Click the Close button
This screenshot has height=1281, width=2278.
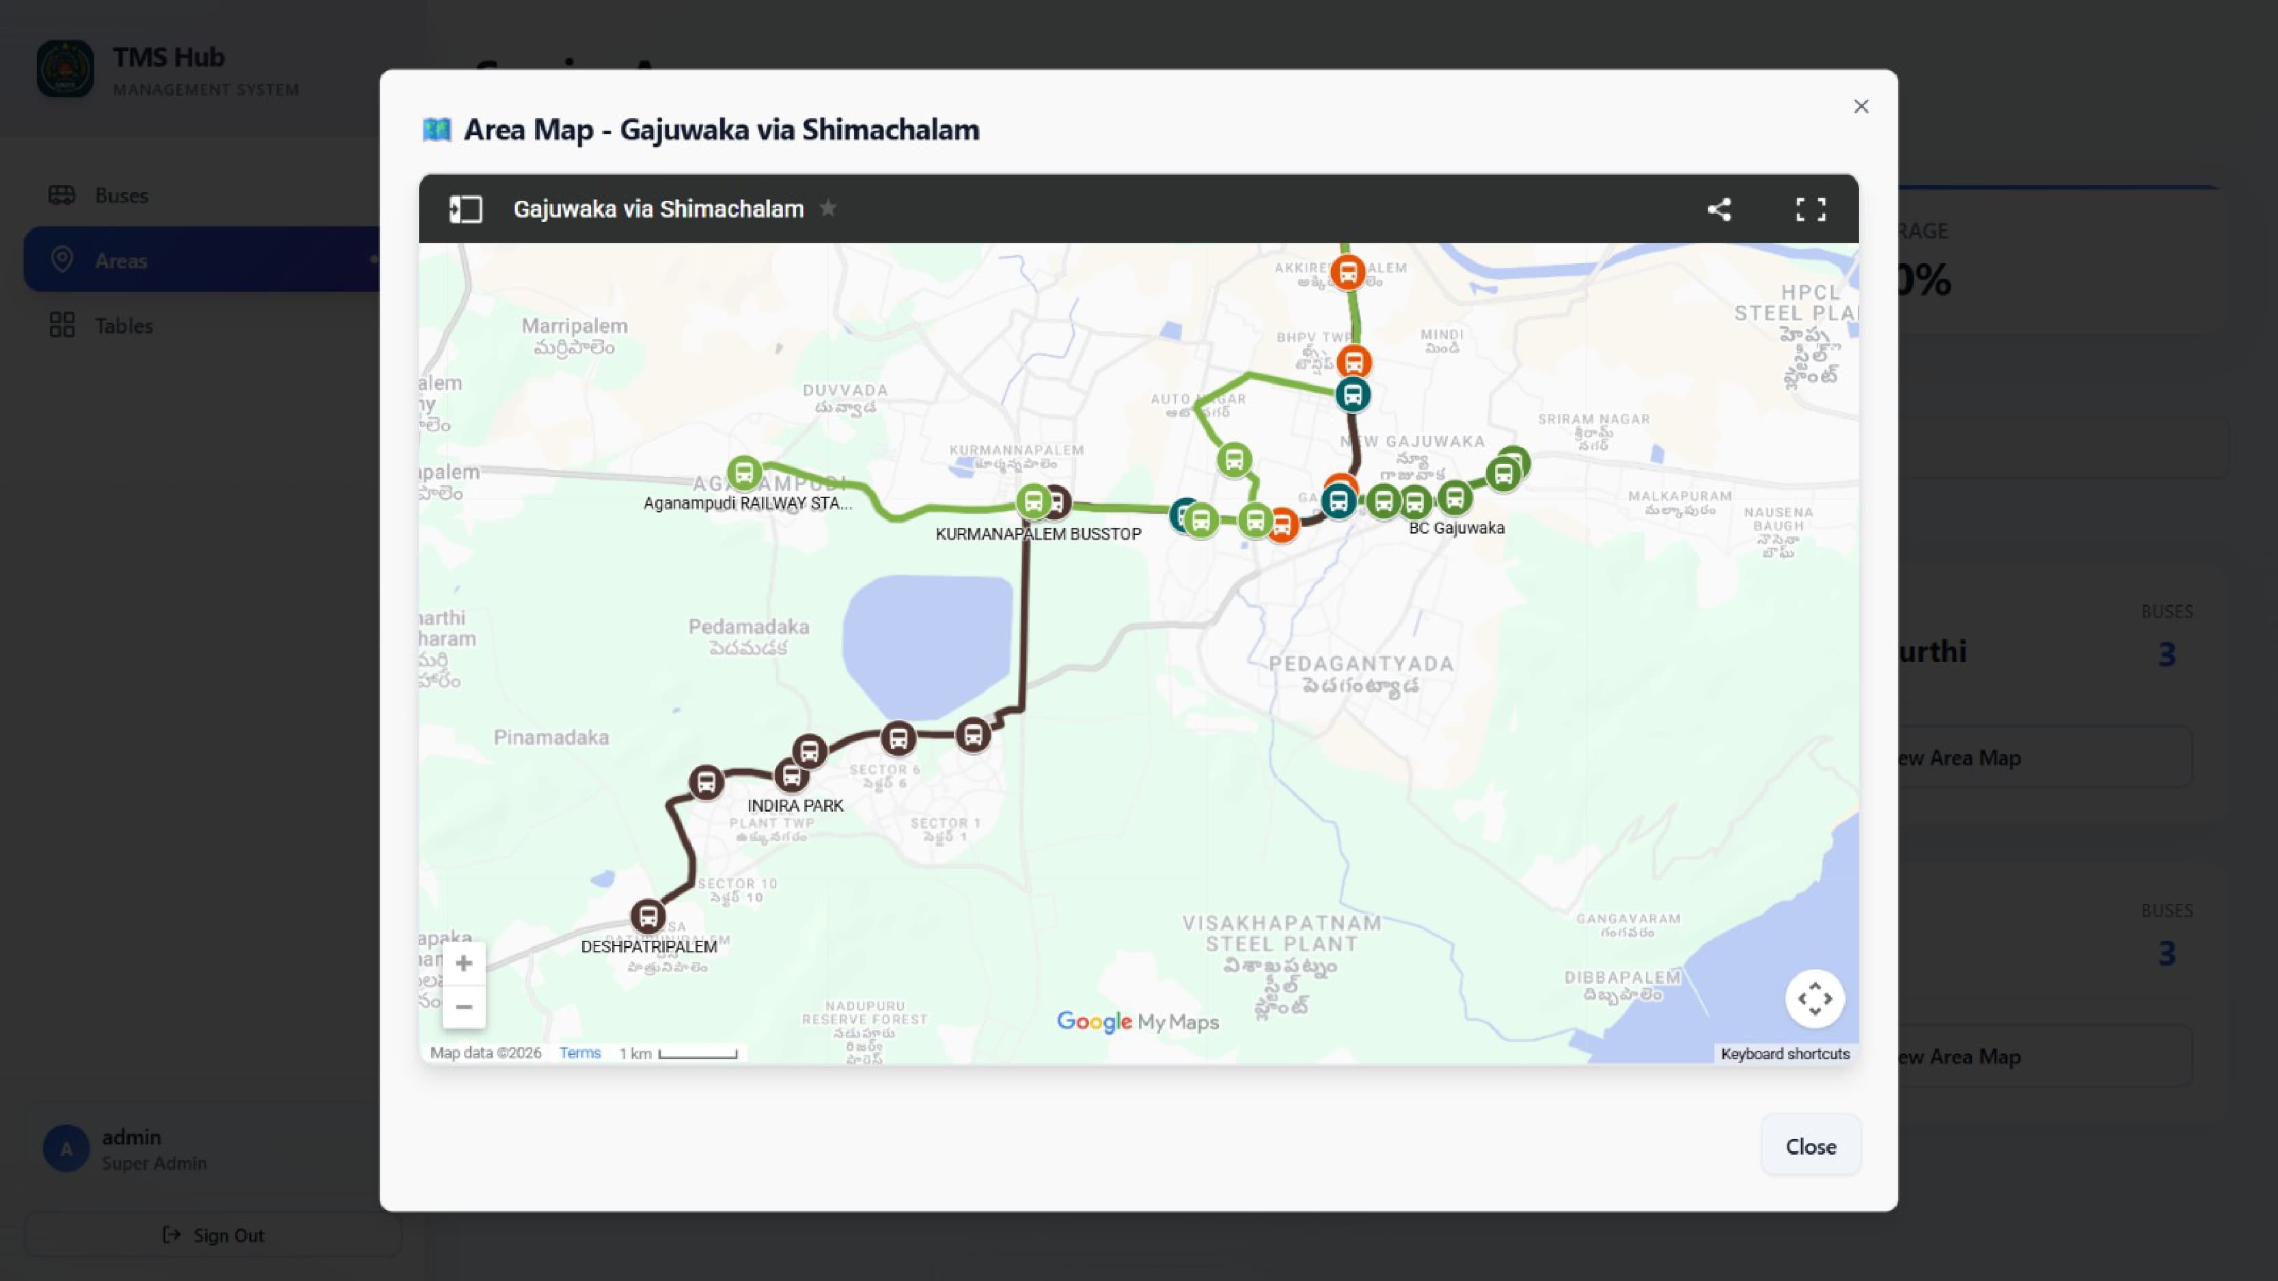point(1811,1146)
